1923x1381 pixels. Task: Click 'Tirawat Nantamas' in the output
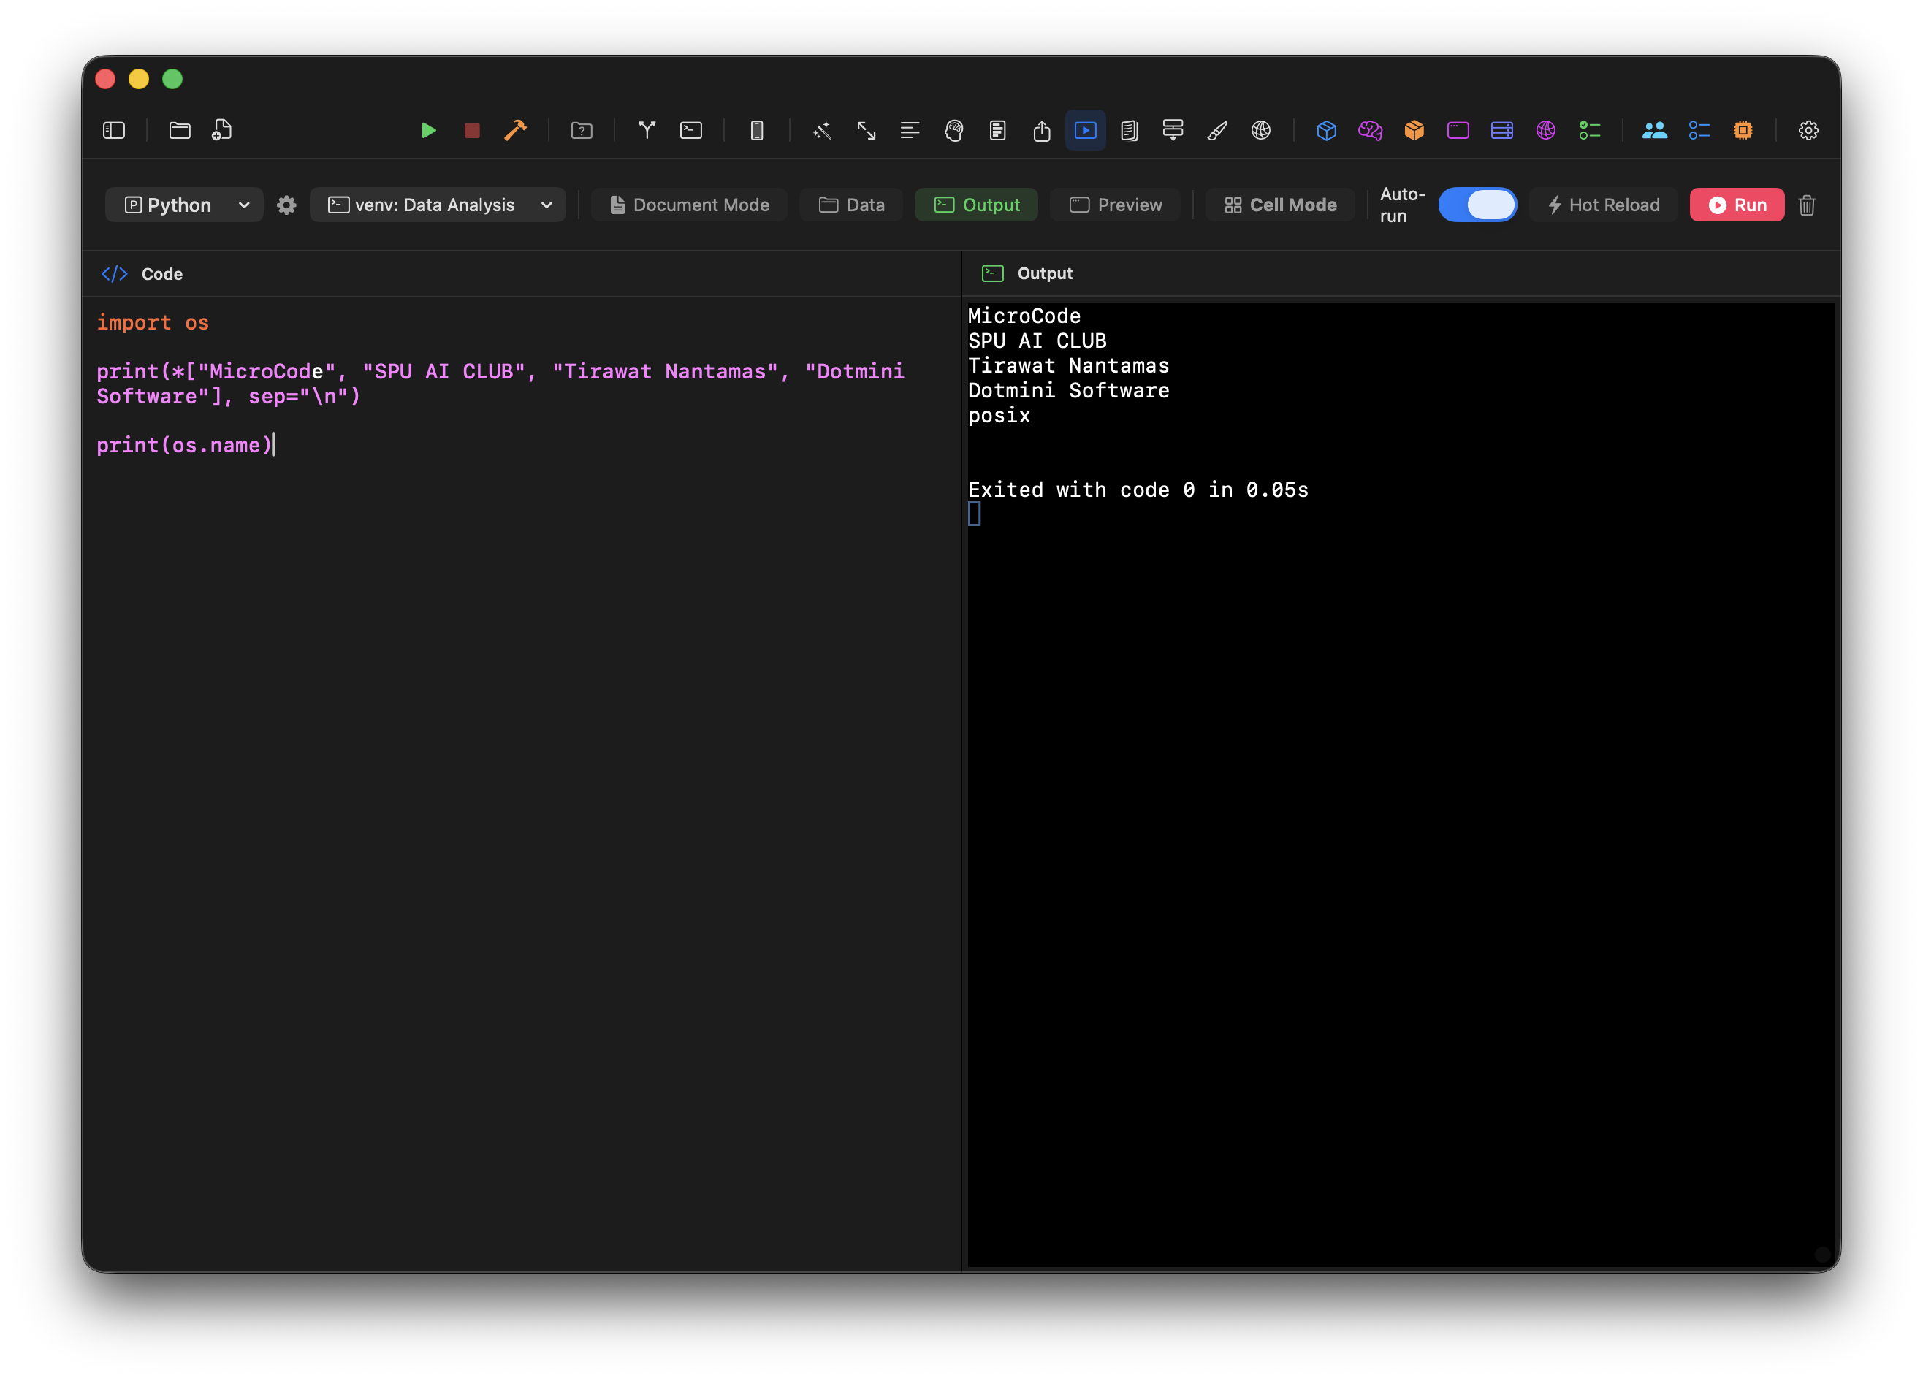(x=1068, y=365)
